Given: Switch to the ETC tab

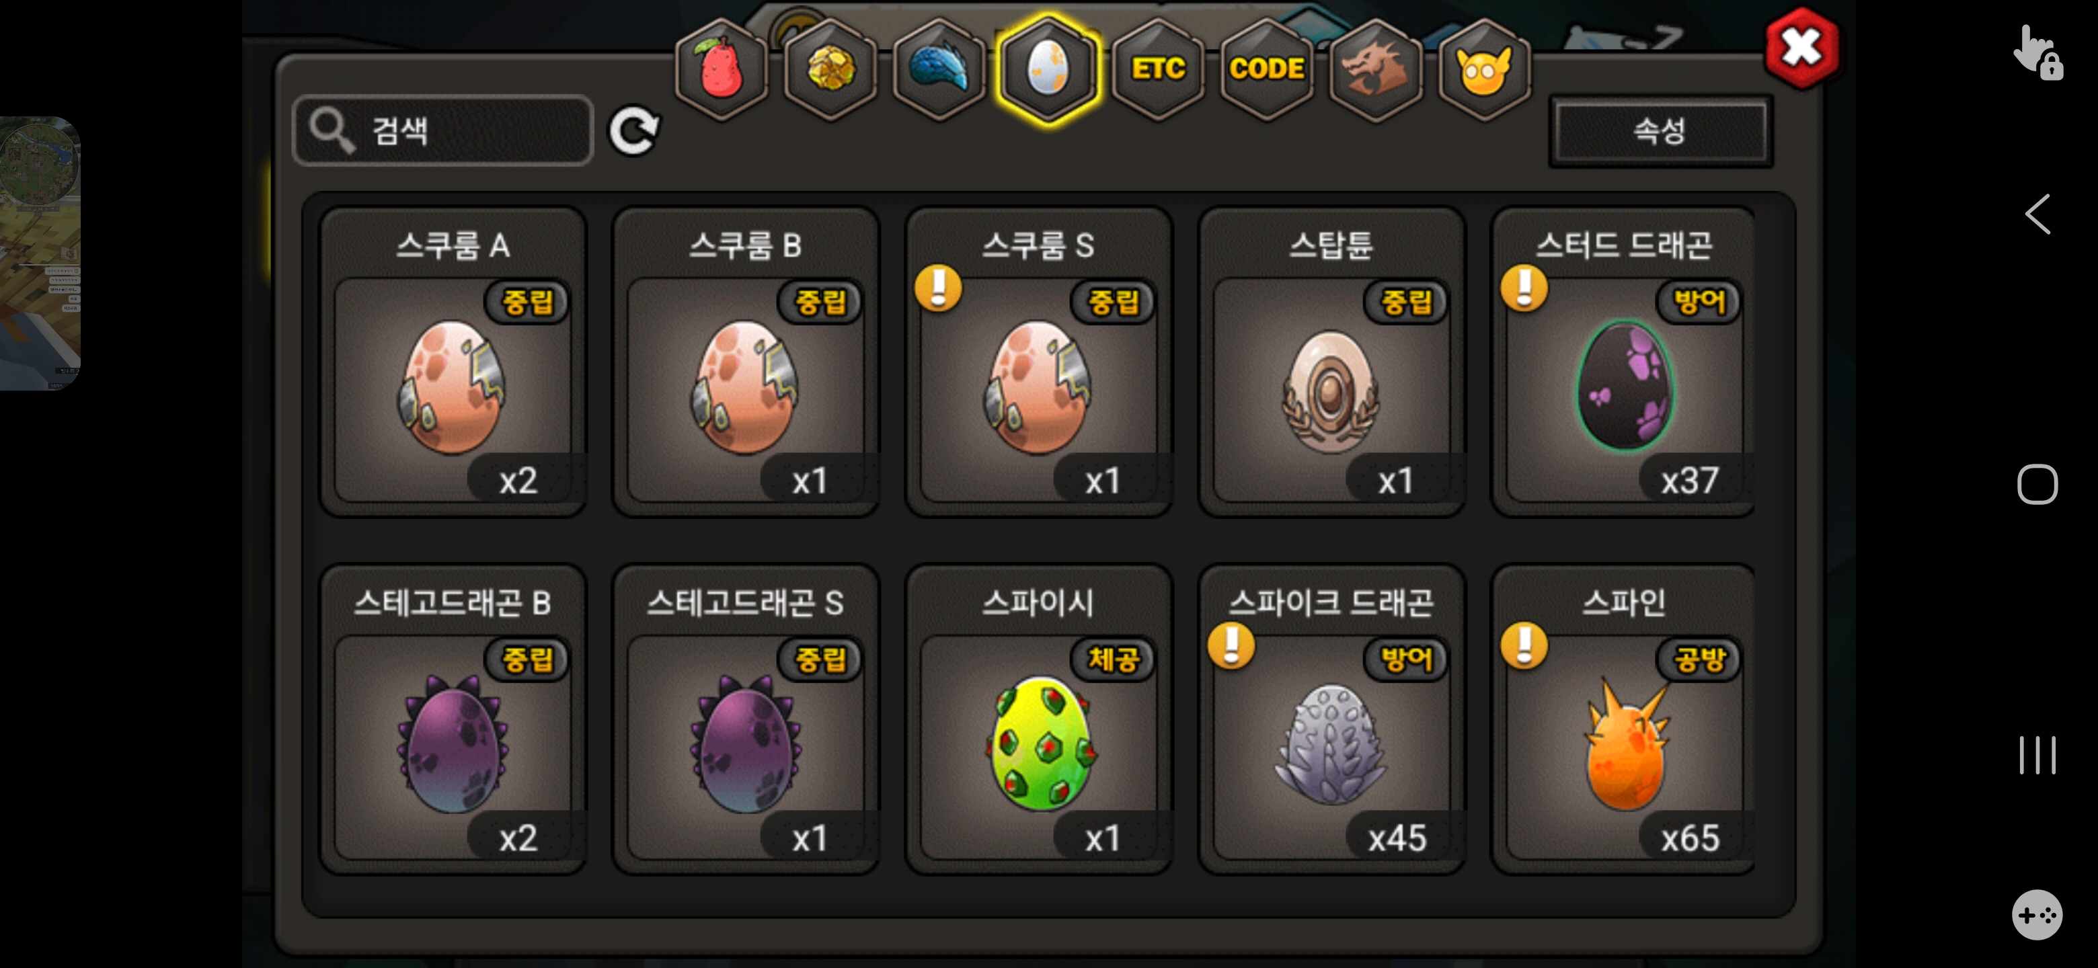Looking at the screenshot, I should pyautogui.click(x=1158, y=69).
